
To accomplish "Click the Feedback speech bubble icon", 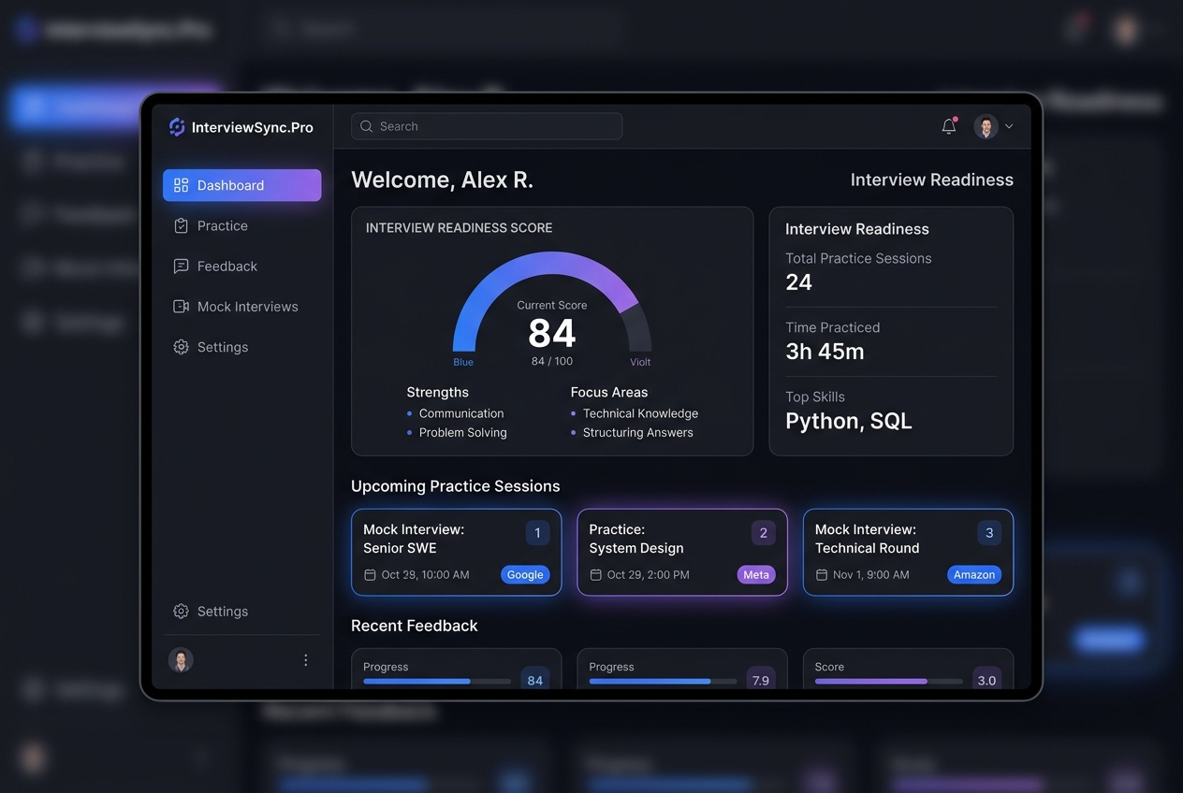I will 182,267.
